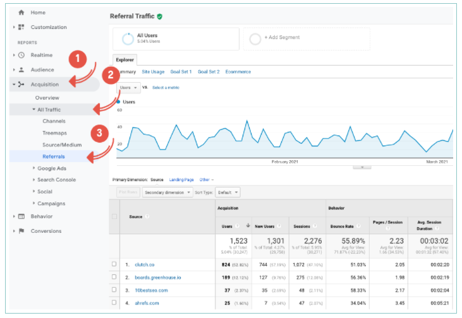The width and height of the screenshot is (462, 318).
Task: Click the Conversions flag icon
Action: click(21, 231)
